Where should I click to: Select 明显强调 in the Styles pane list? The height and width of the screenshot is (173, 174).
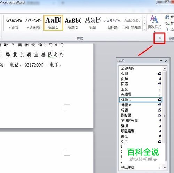click(x=141, y=131)
